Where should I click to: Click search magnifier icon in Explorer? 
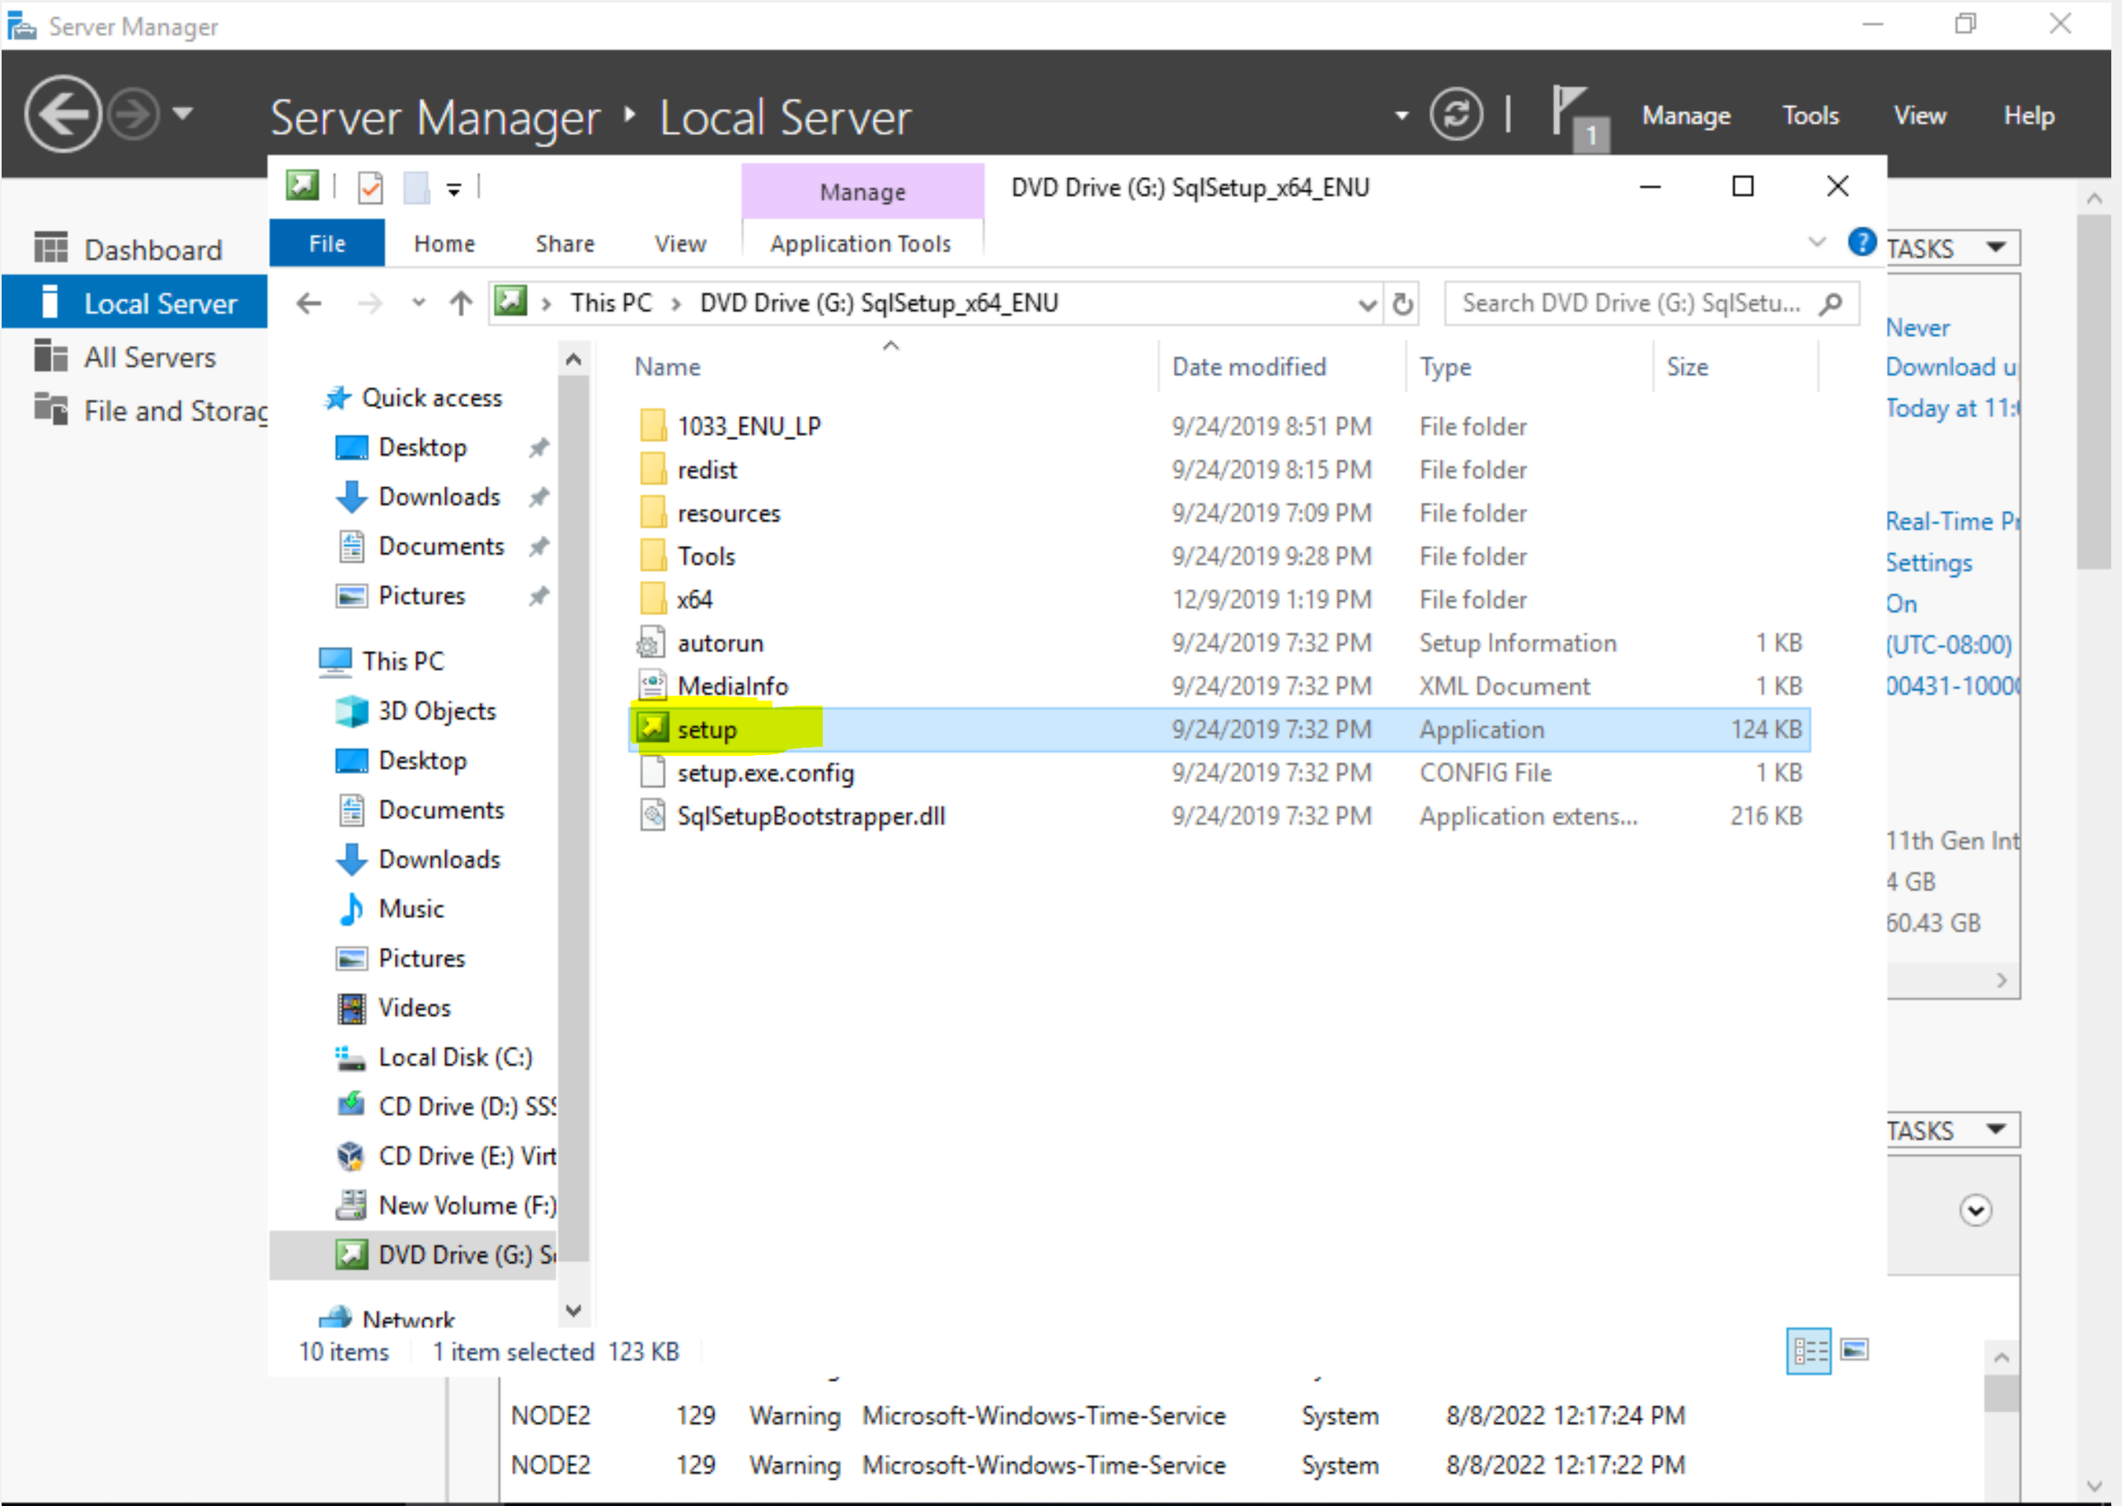pos(1831,303)
